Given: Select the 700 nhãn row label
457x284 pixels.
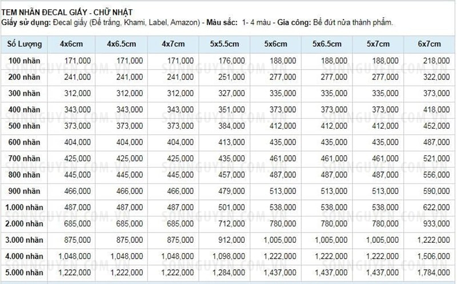Looking at the screenshot, I should (x=24, y=158).
